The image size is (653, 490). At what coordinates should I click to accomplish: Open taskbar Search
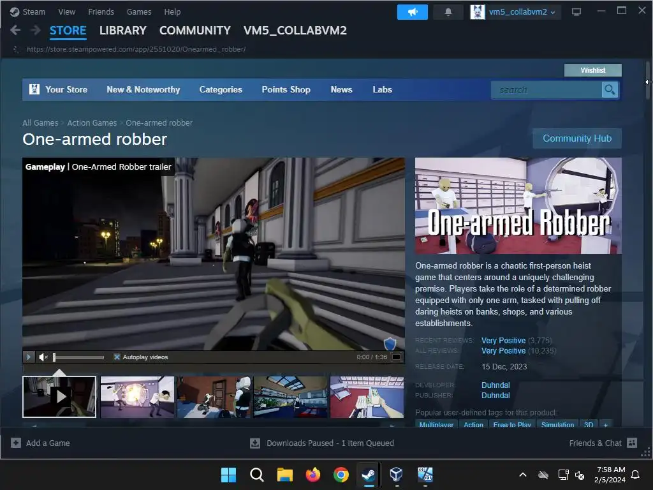[256, 475]
